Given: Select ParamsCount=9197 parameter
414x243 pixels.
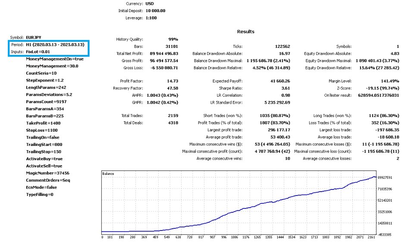Looking at the screenshot, I should (46, 102).
